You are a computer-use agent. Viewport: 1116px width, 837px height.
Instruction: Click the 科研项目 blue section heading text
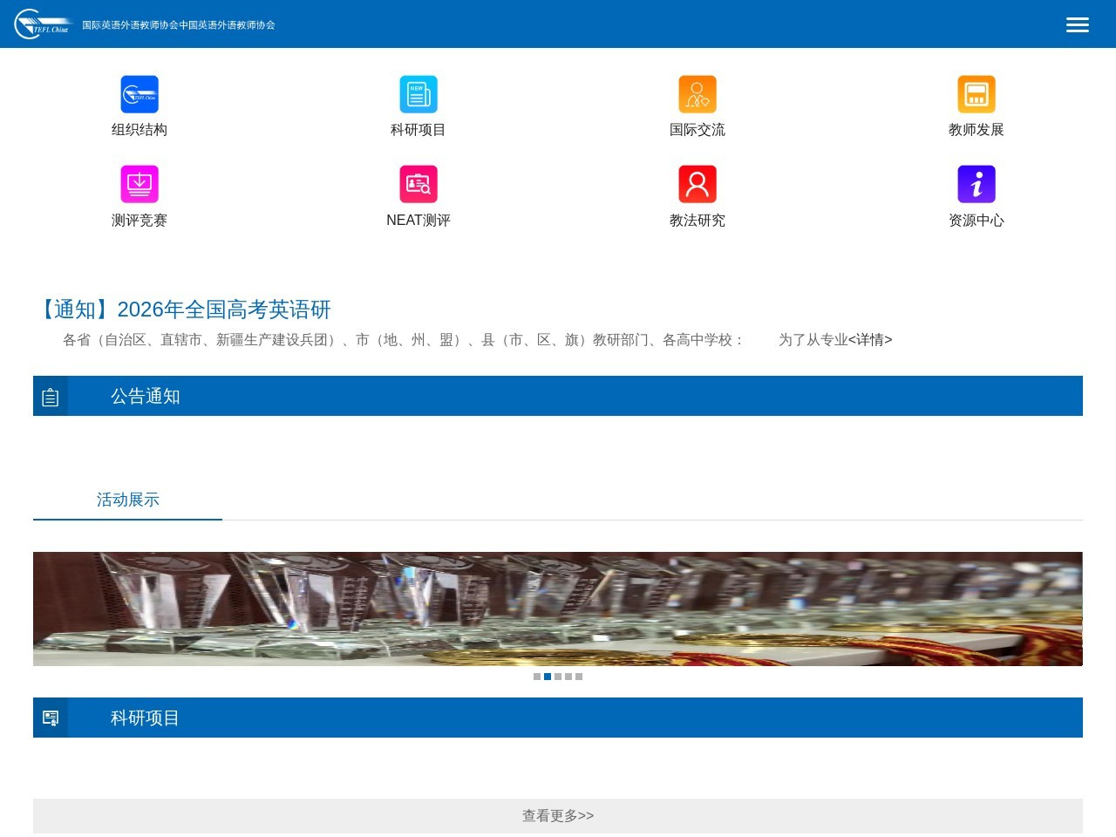coord(146,718)
